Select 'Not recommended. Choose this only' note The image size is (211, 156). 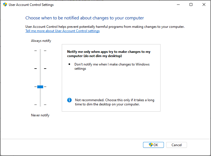115,102
